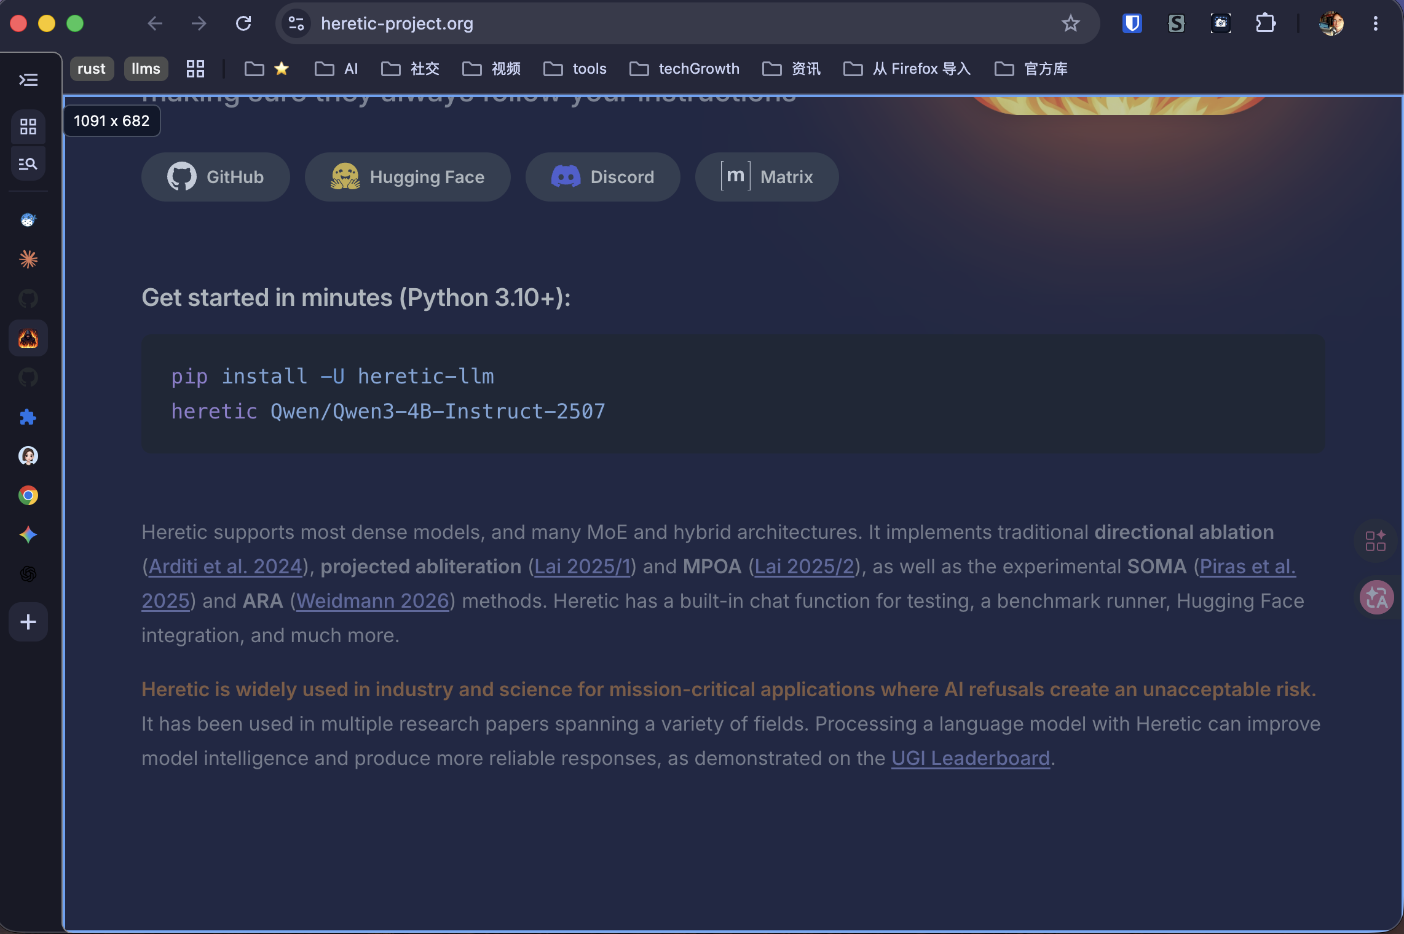
Task: Open the Extensions puzzle-piece menu
Action: (x=1266, y=23)
